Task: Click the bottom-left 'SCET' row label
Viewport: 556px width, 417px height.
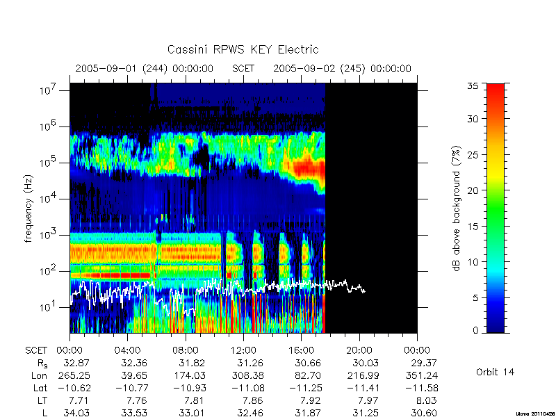Action: click(x=36, y=350)
